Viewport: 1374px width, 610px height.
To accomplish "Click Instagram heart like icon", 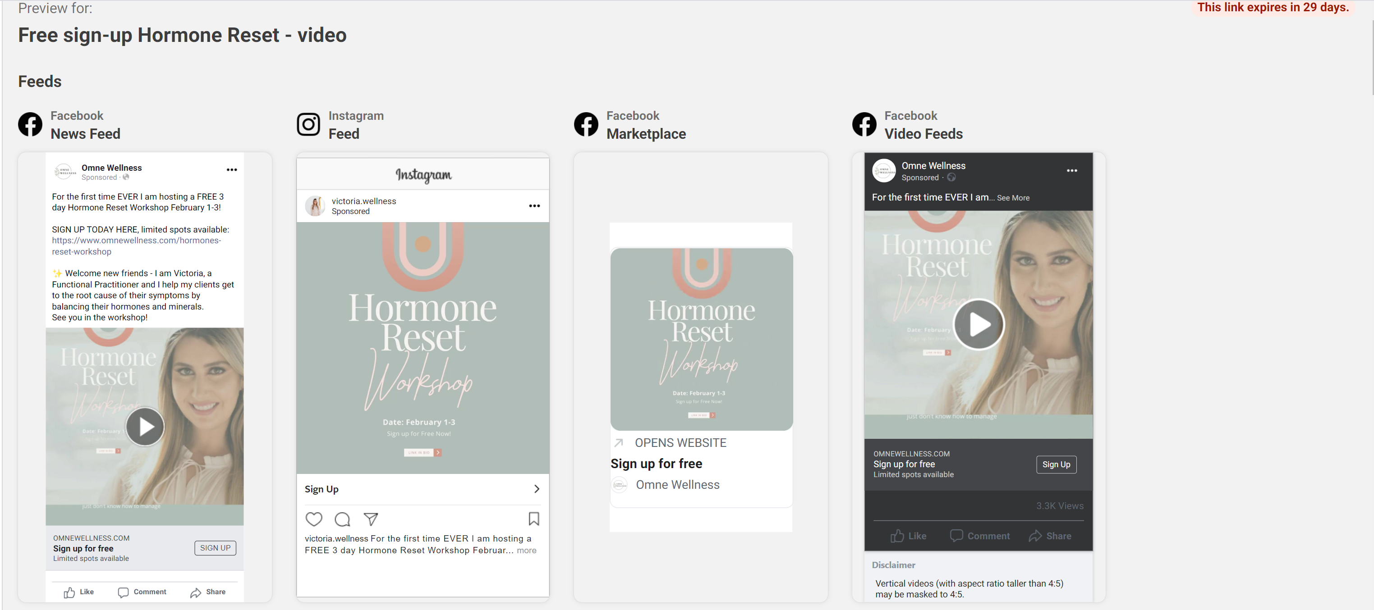I will click(x=314, y=519).
